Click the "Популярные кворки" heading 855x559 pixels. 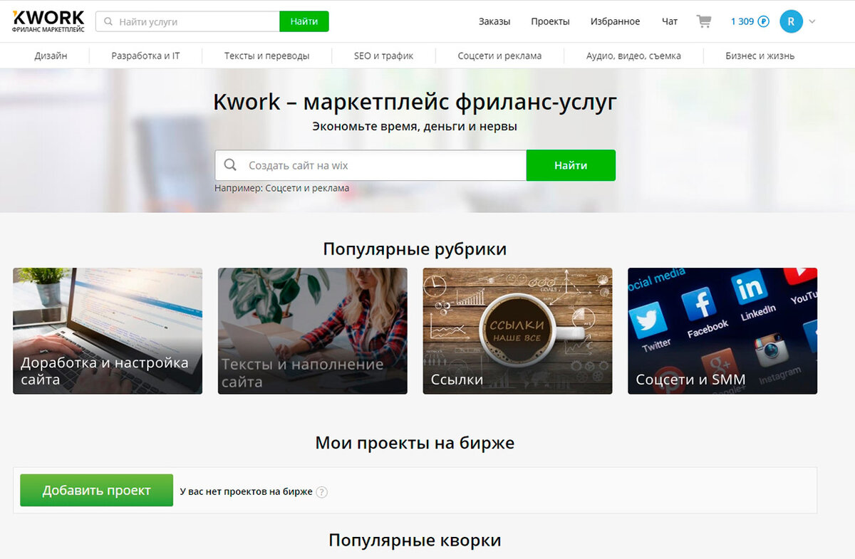[x=415, y=540]
